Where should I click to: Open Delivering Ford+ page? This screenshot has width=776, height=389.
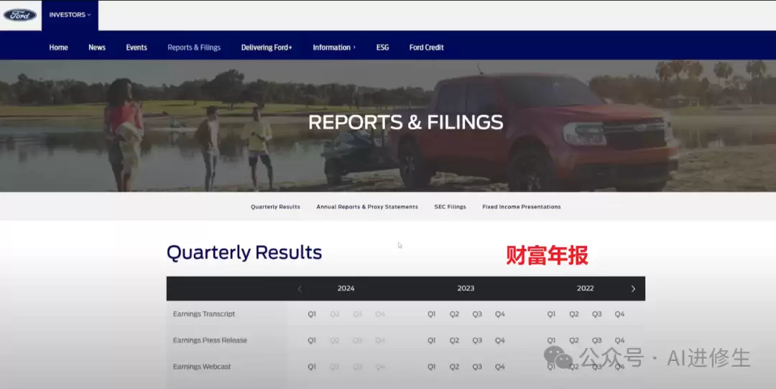267,47
